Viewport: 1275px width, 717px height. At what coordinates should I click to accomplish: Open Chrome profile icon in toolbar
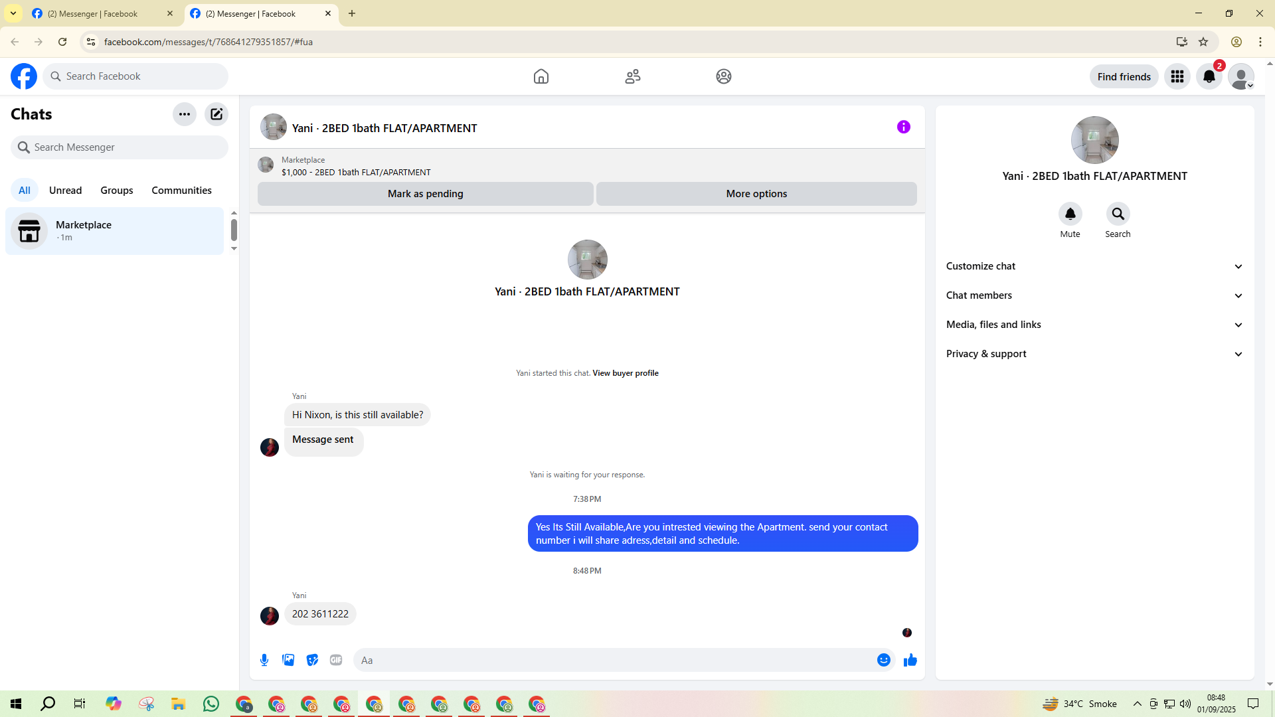coord(1236,42)
